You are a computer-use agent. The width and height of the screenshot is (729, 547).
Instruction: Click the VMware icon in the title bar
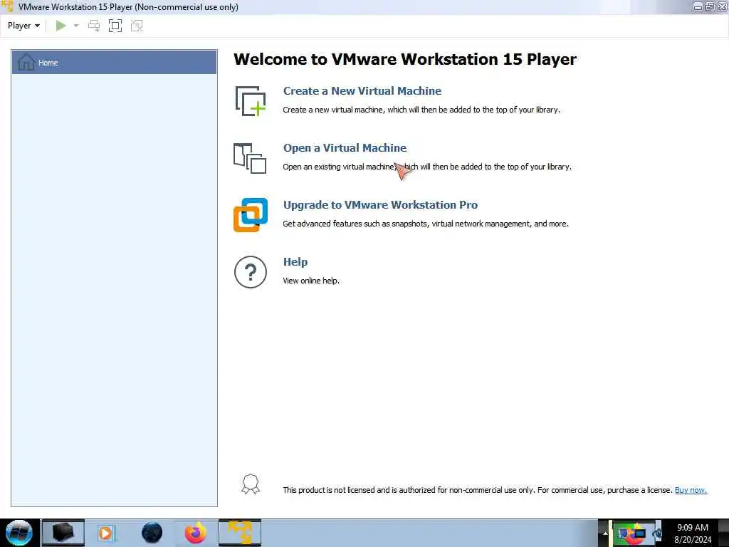pos(7,6)
